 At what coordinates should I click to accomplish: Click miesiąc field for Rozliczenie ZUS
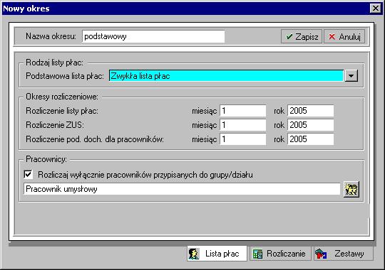243,125
